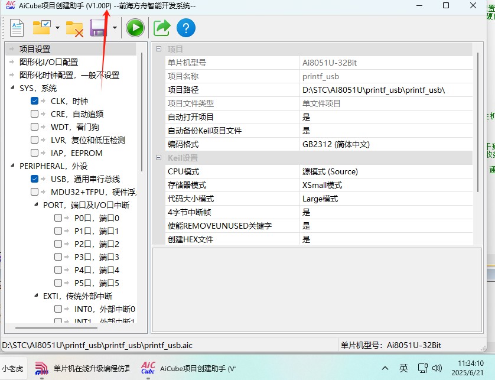Click the close project folder icon

click(74, 29)
